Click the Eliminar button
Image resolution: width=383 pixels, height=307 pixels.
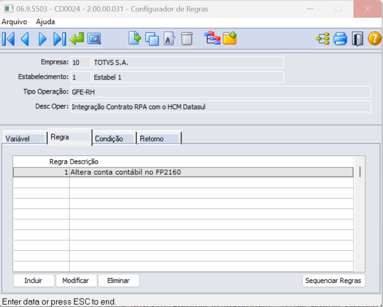119,280
